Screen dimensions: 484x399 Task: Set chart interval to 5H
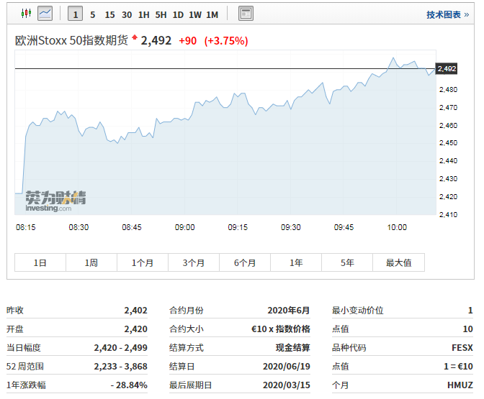pos(161,14)
